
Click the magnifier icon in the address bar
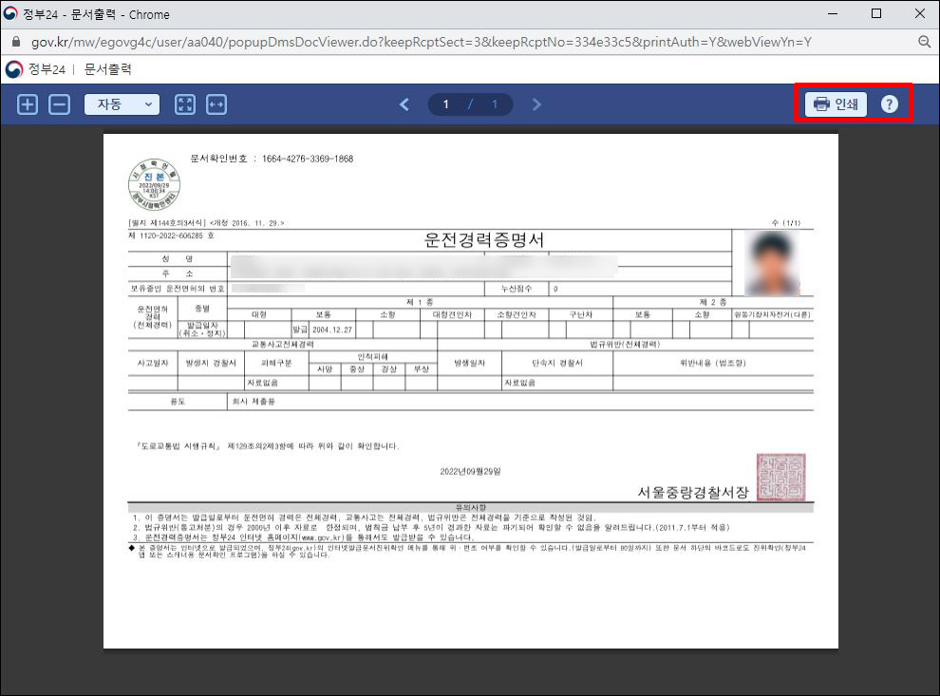click(x=923, y=43)
